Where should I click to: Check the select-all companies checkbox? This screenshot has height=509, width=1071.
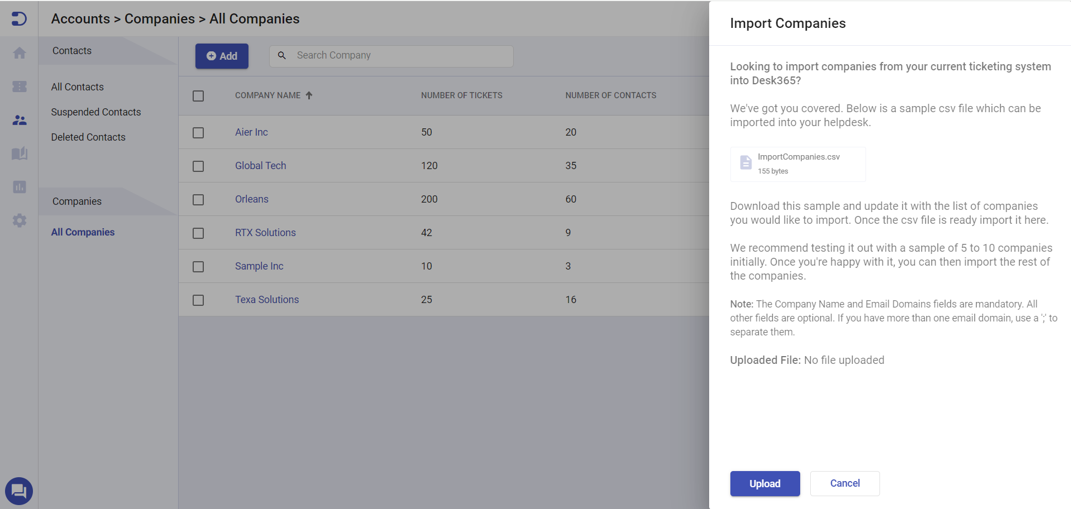point(198,95)
